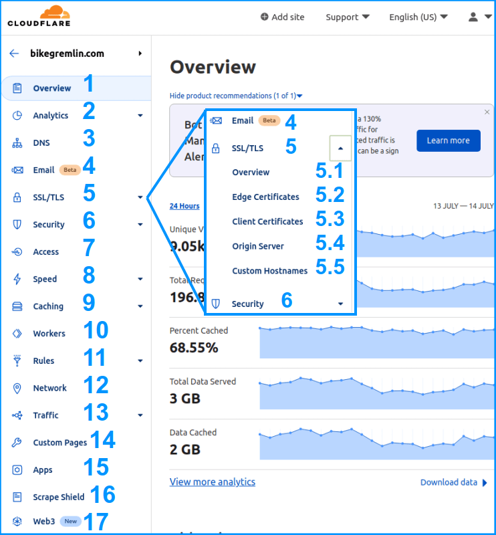
Task: Click the 24 Hours time range link
Action: (184, 206)
